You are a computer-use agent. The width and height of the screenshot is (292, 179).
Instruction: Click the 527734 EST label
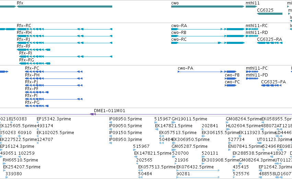click(x=236, y=140)
